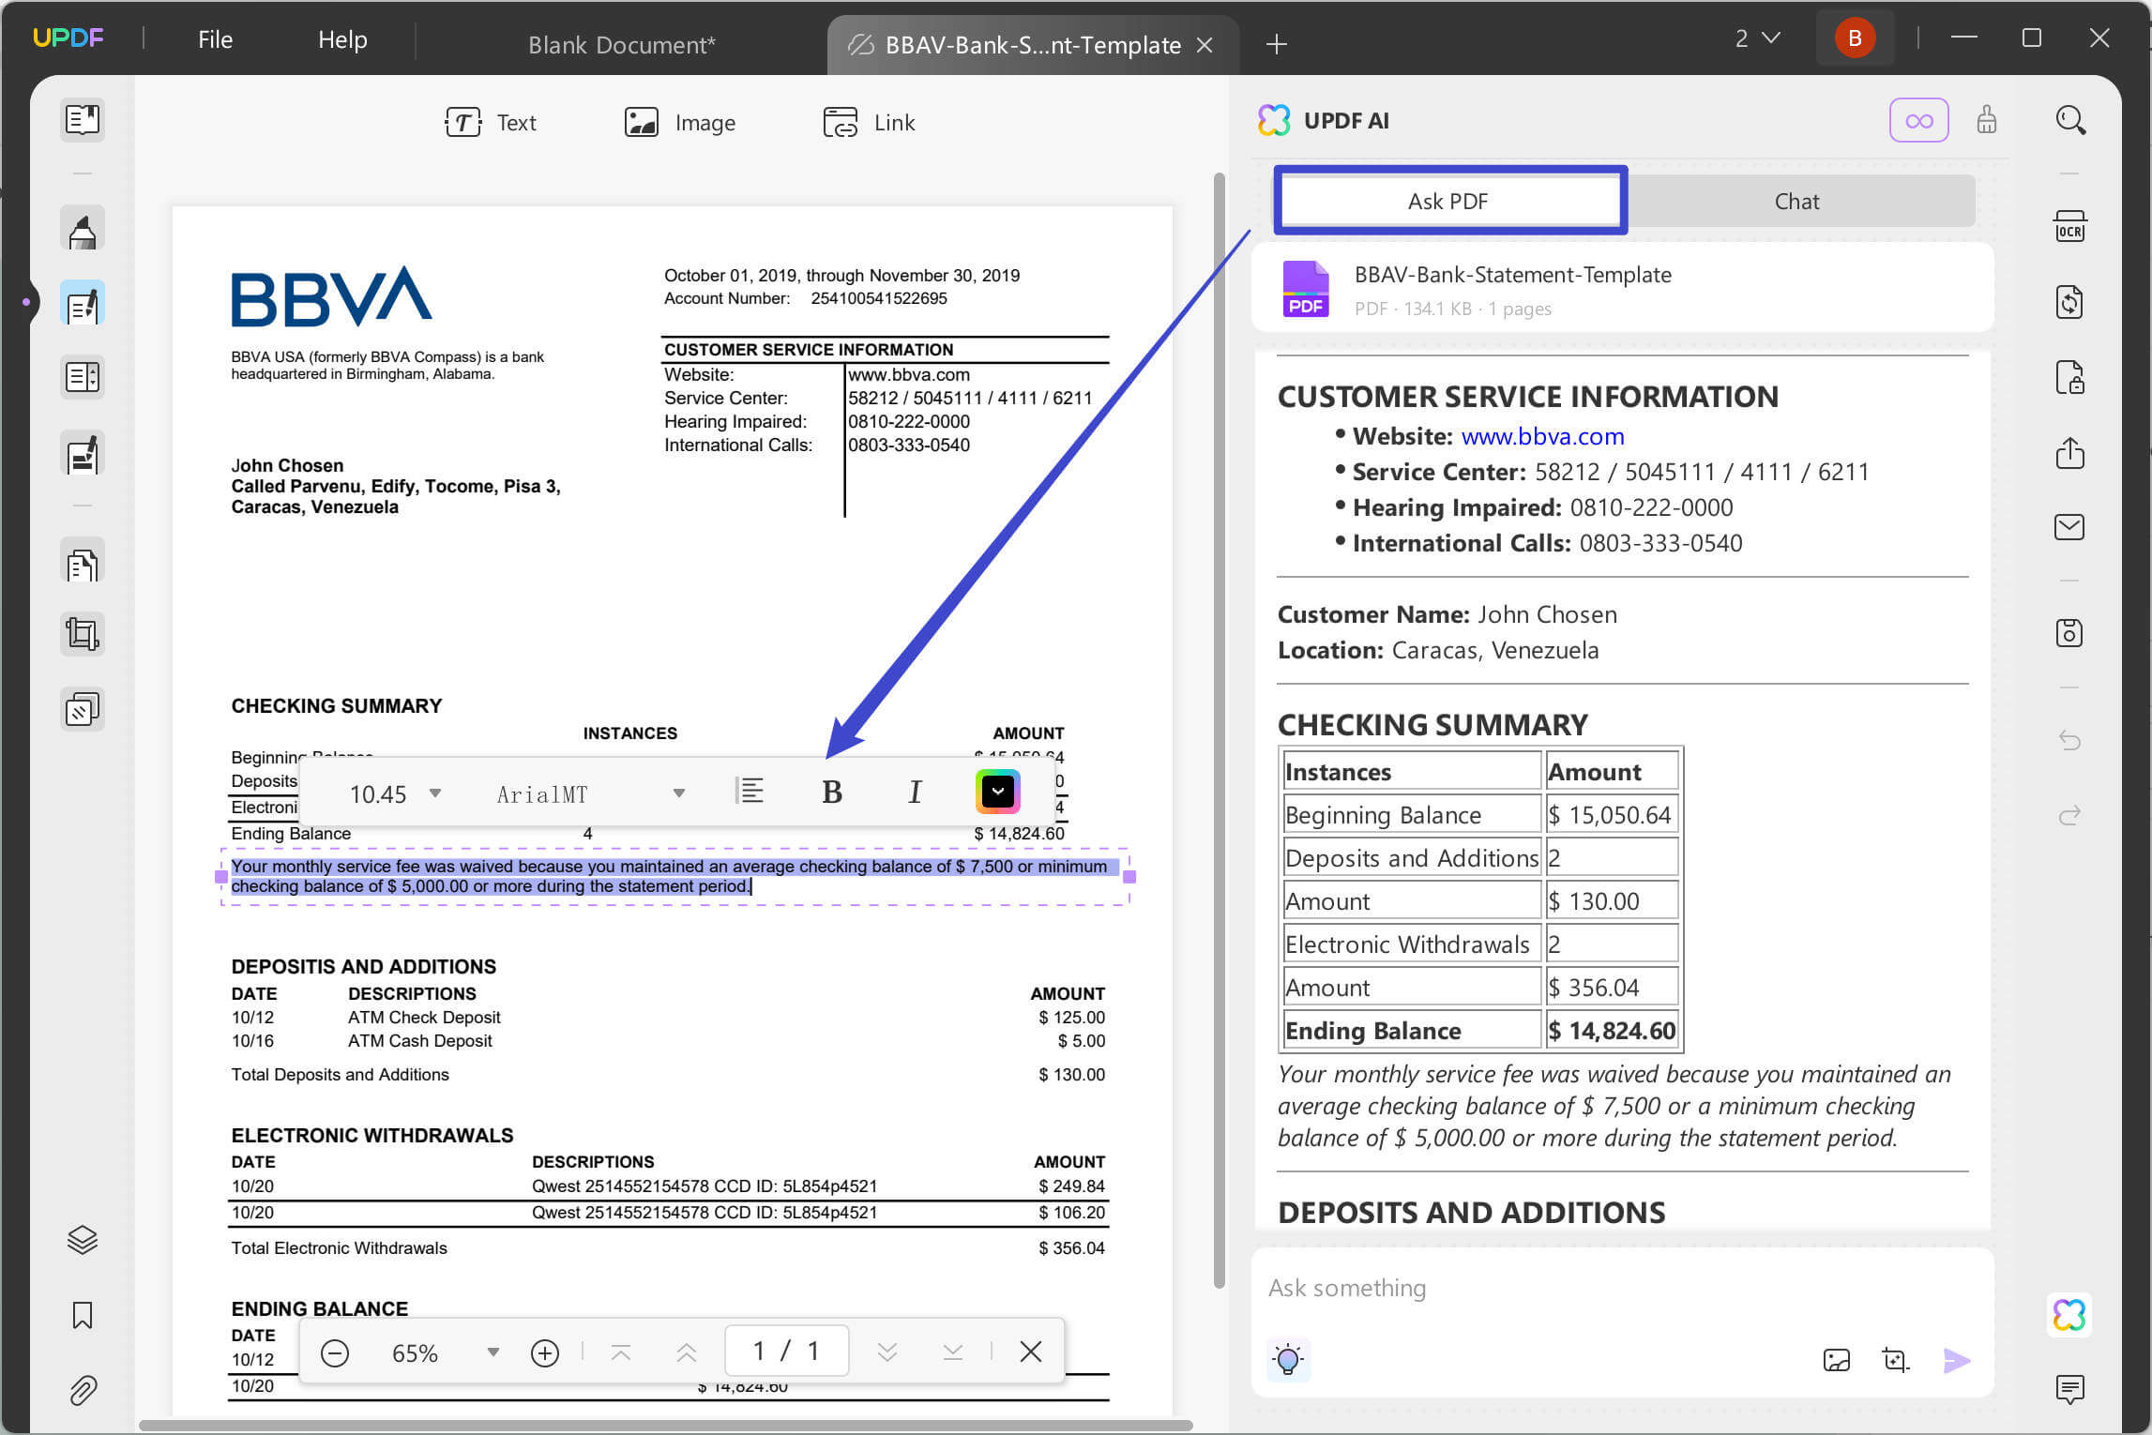
Task: Select the Edit PDF tool
Action: (x=83, y=303)
